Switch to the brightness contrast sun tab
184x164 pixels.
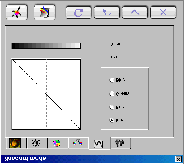point(36,143)
